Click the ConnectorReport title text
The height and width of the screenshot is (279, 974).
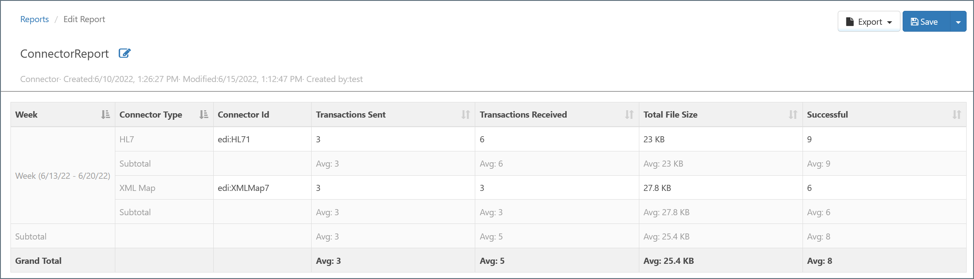tap(64, 54)
